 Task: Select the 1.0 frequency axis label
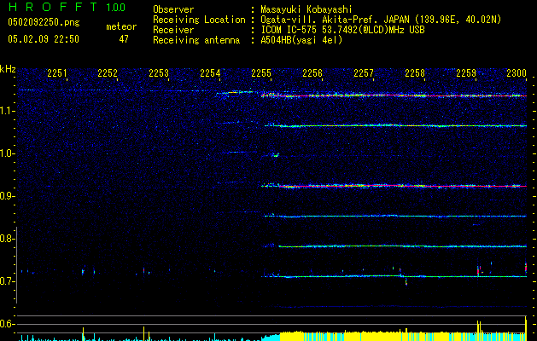click(x=8, y=154)
